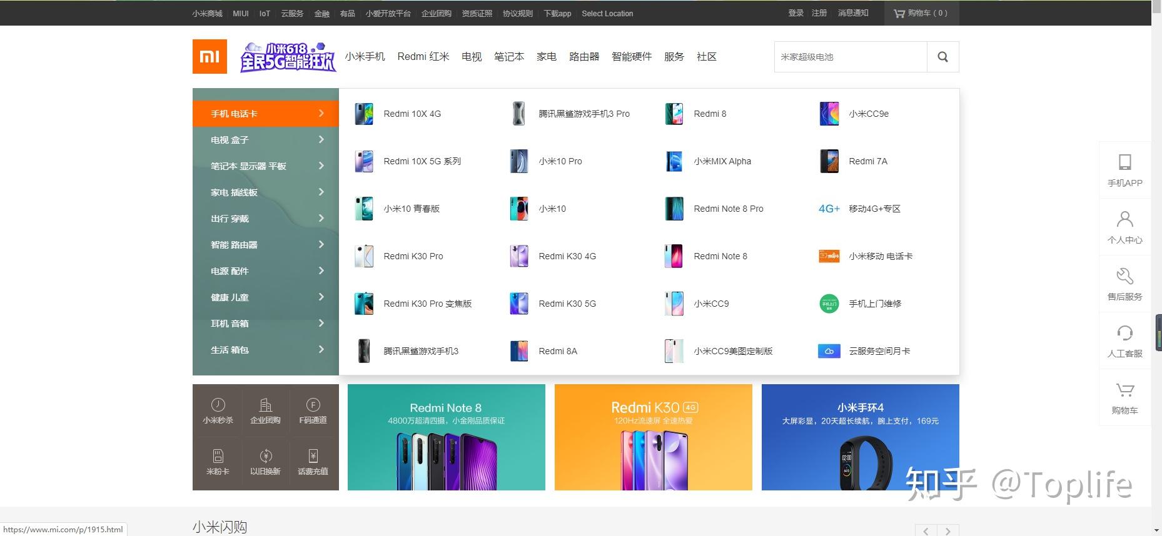Click the 消息通知 link
The image size is (1162, 536).
[x=853, y=13]
